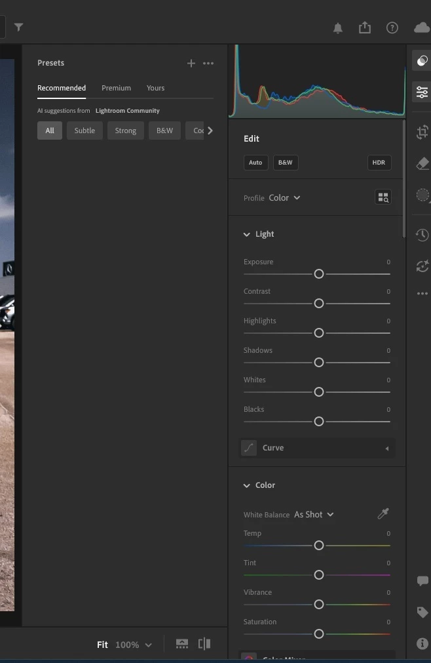431x663 pixels.
Task: Open the Masking tool
Action: pyautogui.click(x=422, y=195)
